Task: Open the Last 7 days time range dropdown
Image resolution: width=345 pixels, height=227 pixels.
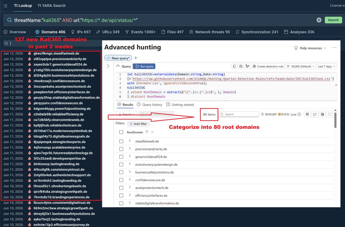Action: tap(327, 66)
